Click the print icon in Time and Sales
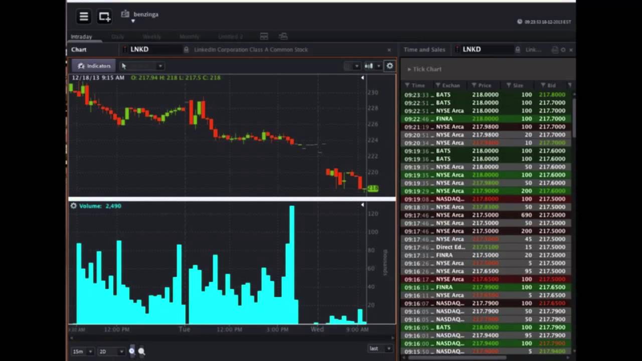Screen dimensions: 642x361 [x=555, y=50]
